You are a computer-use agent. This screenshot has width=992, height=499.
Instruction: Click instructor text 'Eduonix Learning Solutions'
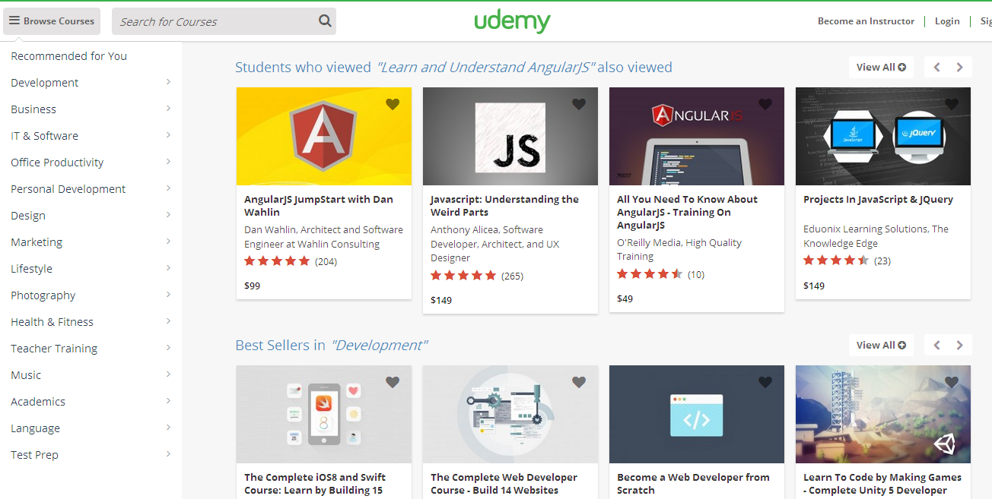(x=876, y=236)
